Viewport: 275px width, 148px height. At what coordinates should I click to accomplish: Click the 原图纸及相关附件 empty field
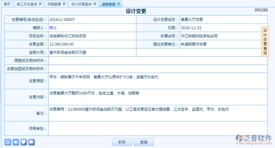coord(158,61)
